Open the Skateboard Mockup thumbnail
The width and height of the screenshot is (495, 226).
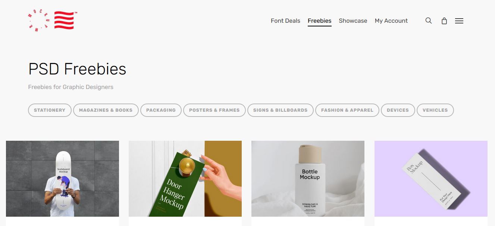pyautogui.click(x=62, y=179)
